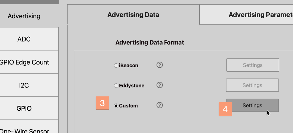Navigate to One-Wire Sensor section
The height and width of the screenshot is (133, 293).
click(x=25, y=130)
